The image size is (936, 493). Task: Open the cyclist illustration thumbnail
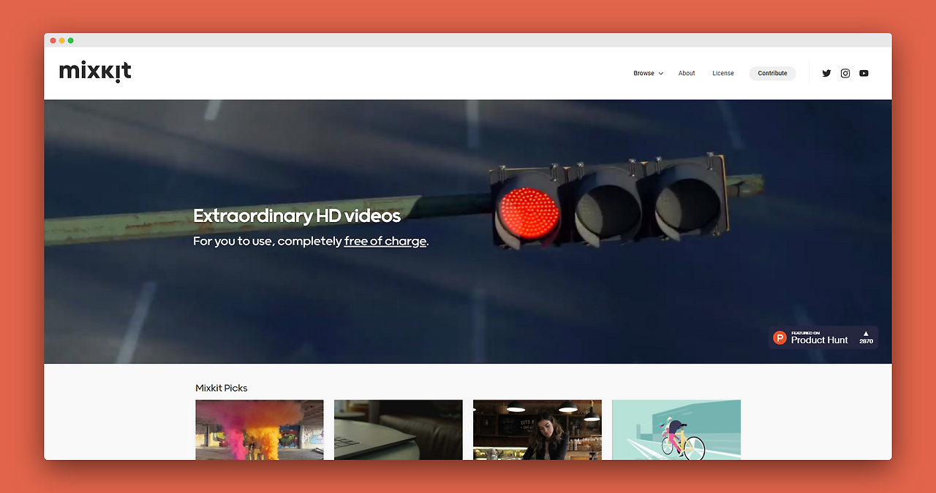coord(676,429)
